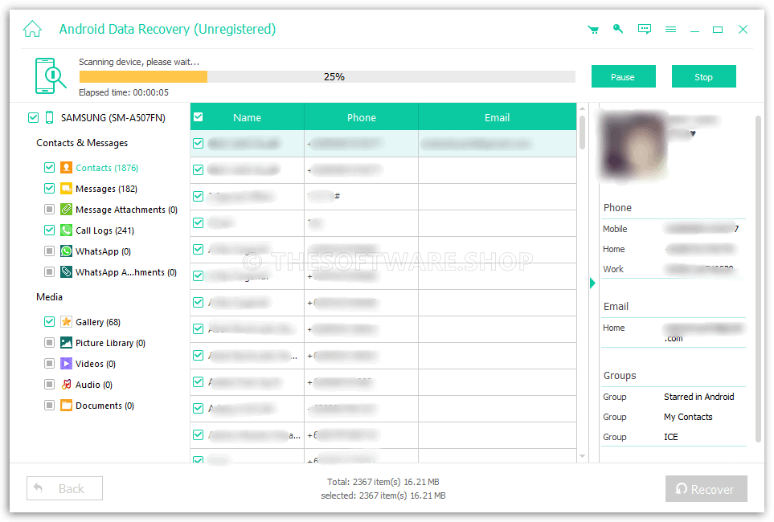Sort by the Phone column header
The image size is (774, 522).
click(x=362, y=117)
